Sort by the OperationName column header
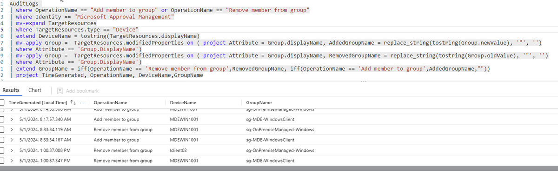 point(110,102)
